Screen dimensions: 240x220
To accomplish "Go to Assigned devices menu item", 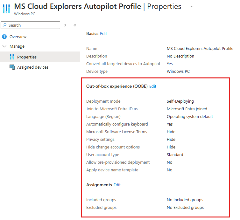I will point(33,67).
